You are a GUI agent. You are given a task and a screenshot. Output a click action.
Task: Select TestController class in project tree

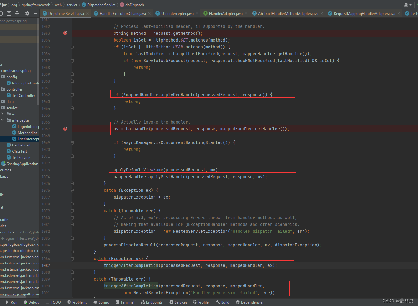21,95
